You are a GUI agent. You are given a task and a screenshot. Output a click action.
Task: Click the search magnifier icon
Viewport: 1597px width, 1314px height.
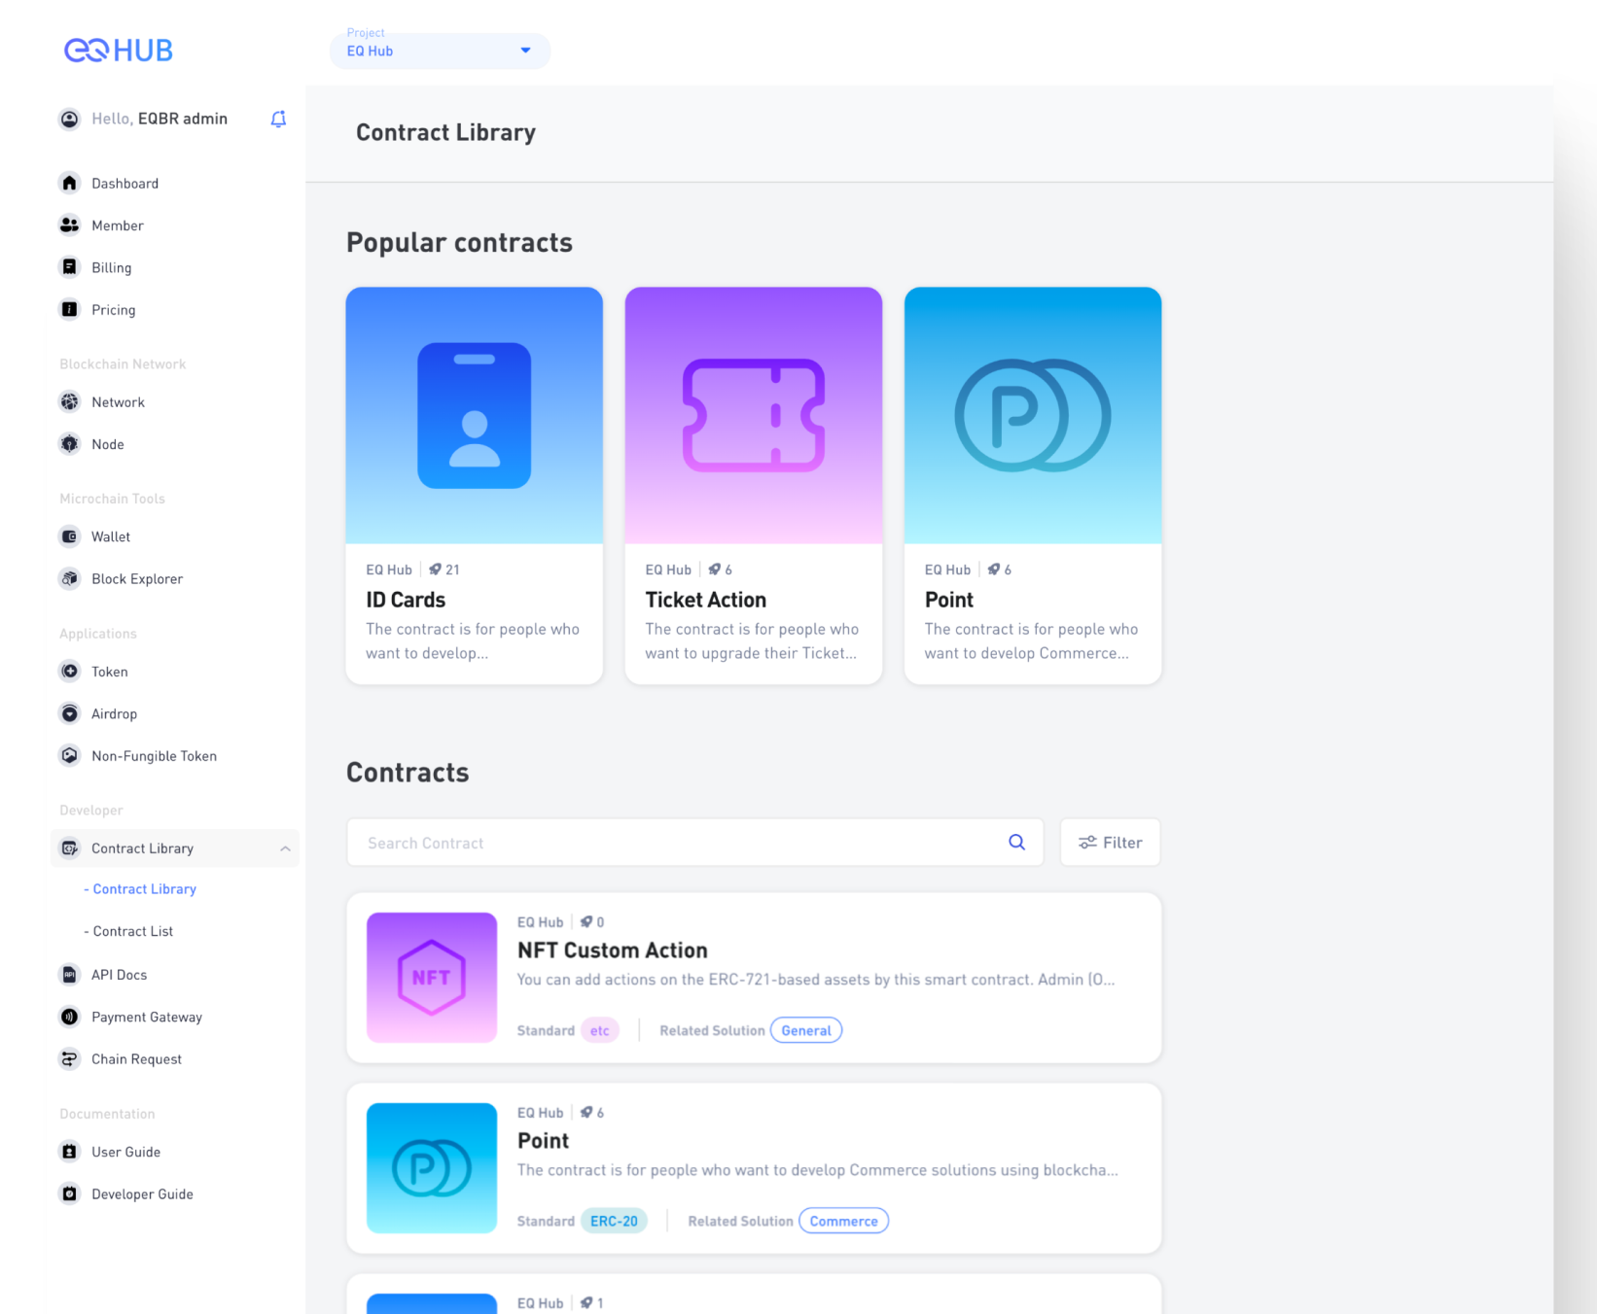click(1016, 843)
